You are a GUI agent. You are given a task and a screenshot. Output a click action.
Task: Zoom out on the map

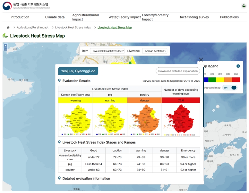(5, 49)
